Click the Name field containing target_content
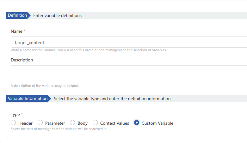The height and width of the screenshot is (143, 247). [x=127, y=42]
